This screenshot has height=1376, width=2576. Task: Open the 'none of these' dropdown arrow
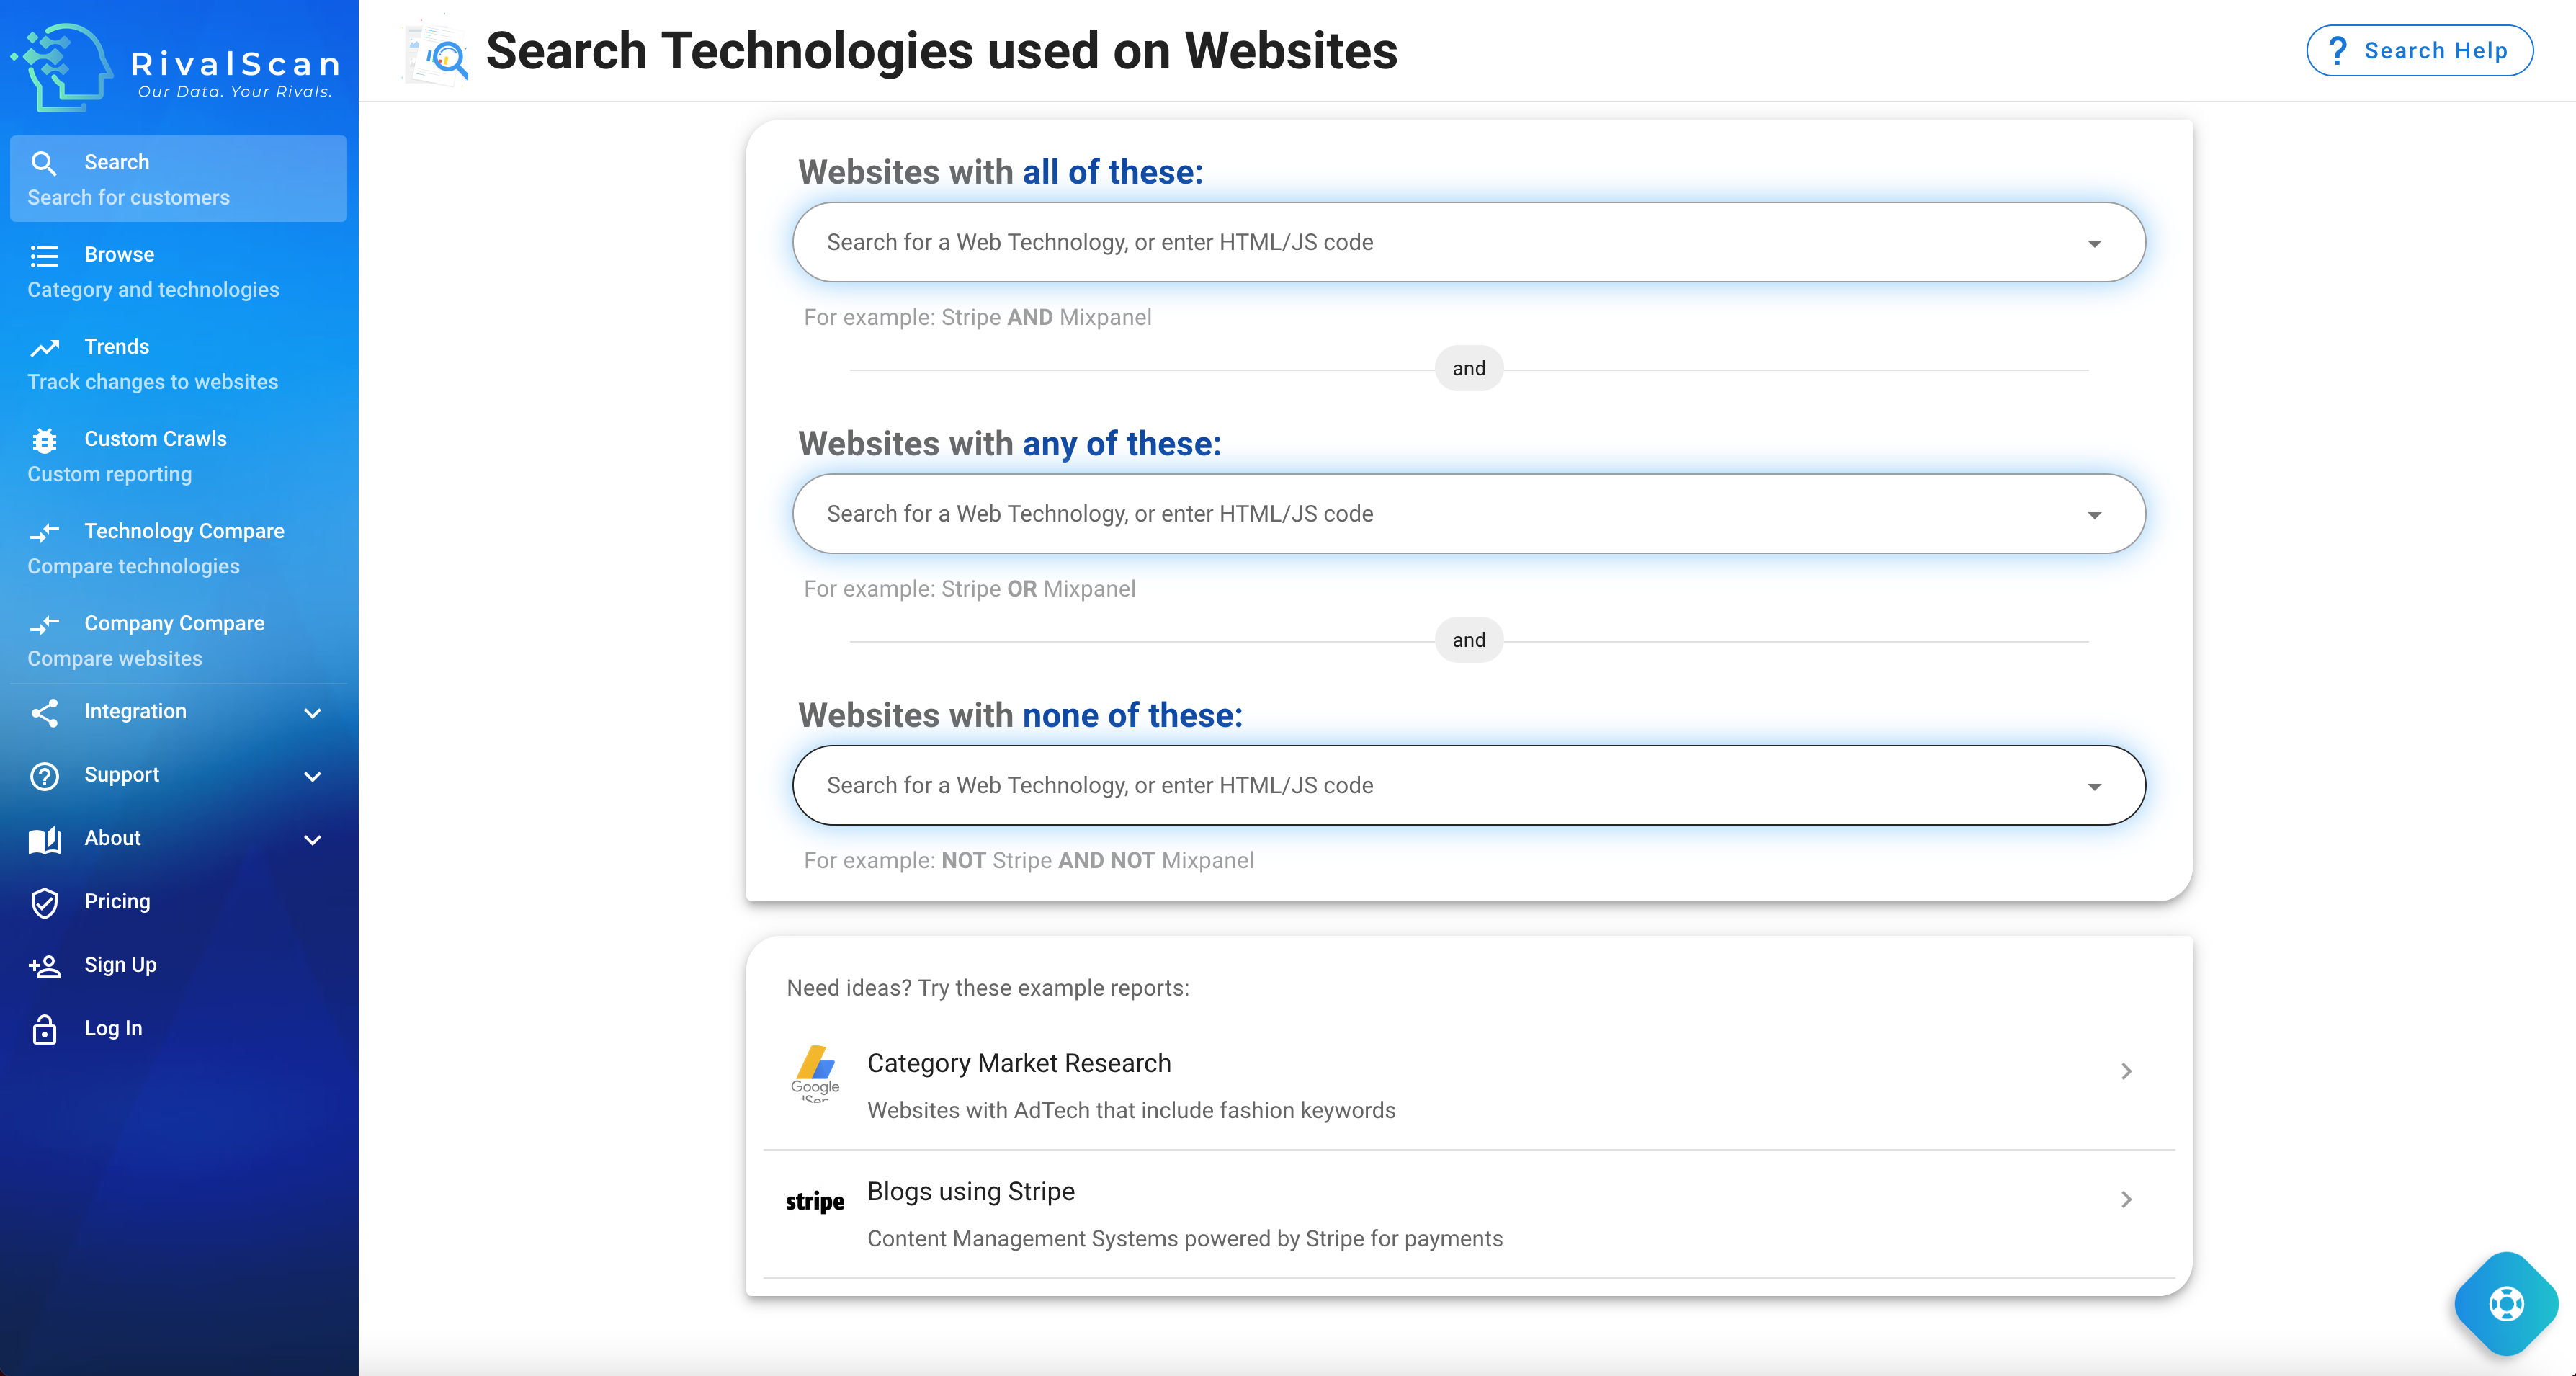tap(2094, 787)
